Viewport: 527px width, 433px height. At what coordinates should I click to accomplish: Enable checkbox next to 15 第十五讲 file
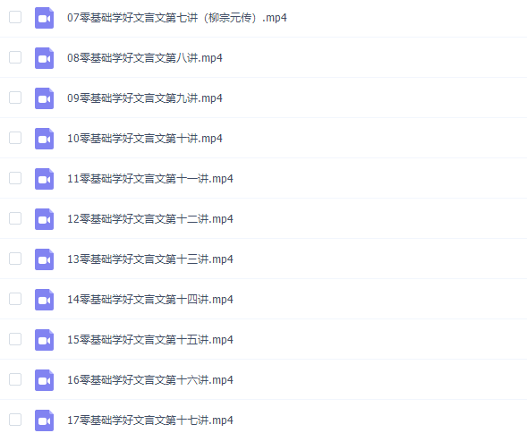pyautogui.click(x=15, y=339)
